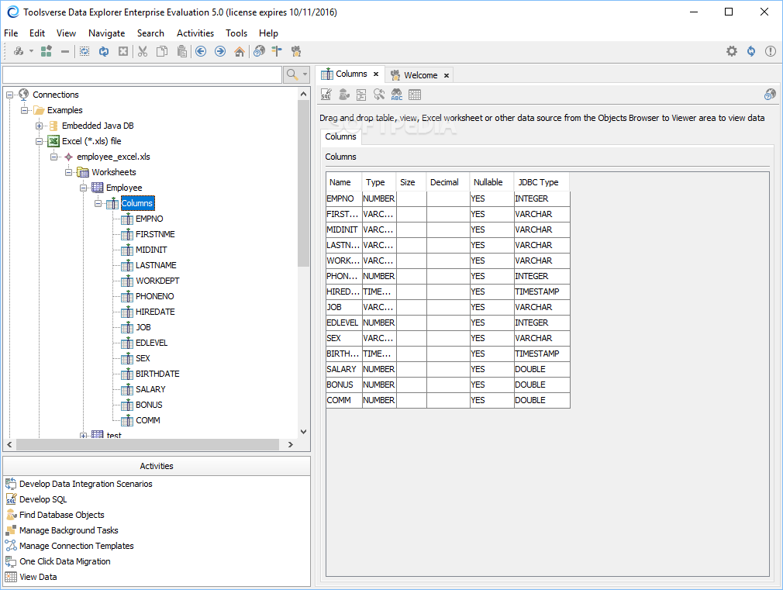The image size is (783, 590).
Task: Click the magnifier search button in Objects Browser
Action: point(297,75)
